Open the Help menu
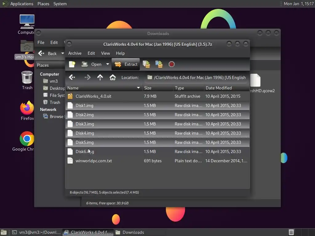The width and height of the screenshot is (315, 236). [x=120, y=53]
